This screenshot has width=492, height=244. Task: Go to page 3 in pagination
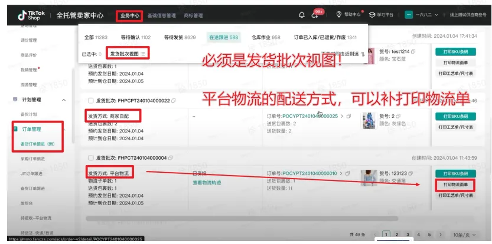coord(408,235)
